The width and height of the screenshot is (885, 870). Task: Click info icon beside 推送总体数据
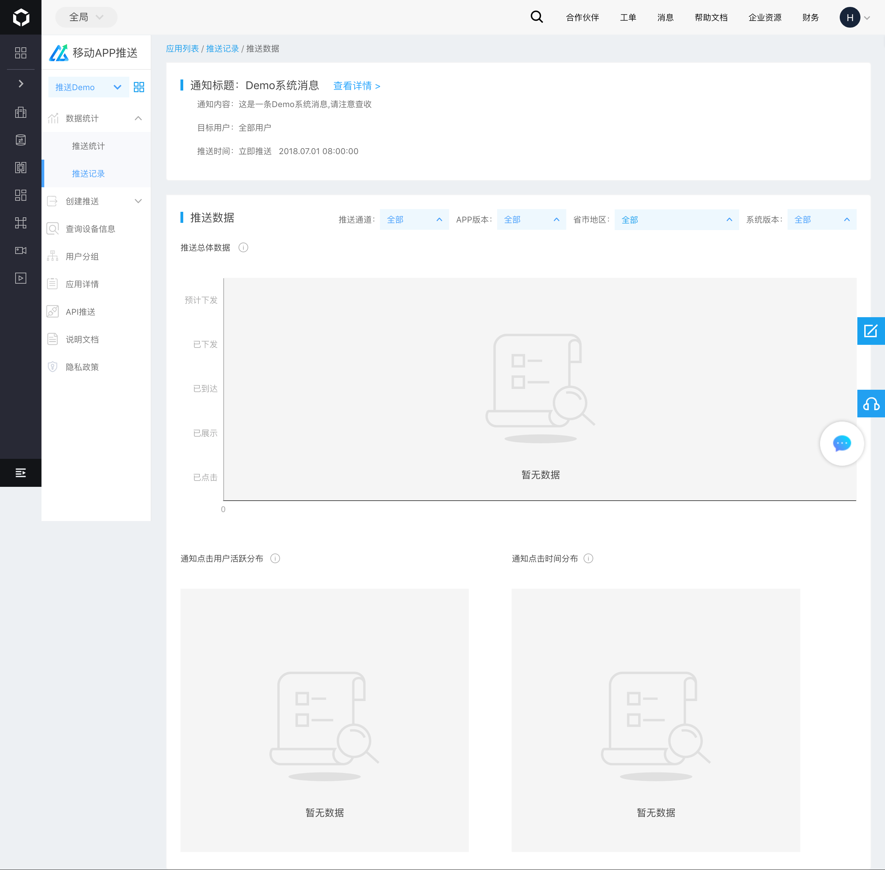coord(243,248)
